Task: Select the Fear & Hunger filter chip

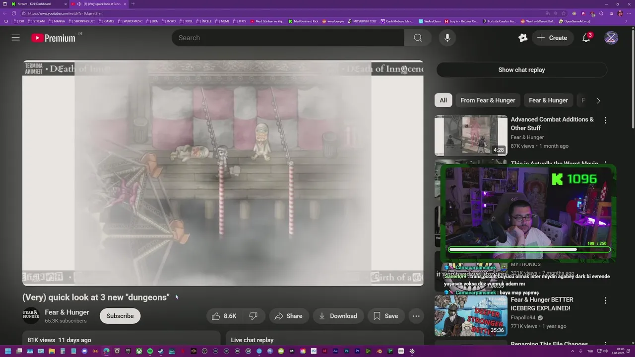Action: coord(548,100)
